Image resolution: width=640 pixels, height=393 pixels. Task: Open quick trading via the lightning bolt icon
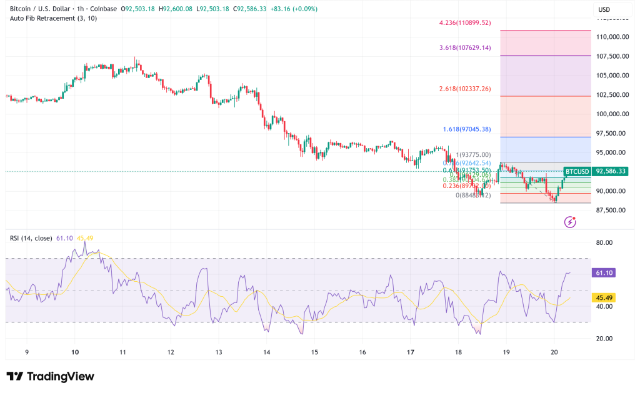tap(571, 222)
